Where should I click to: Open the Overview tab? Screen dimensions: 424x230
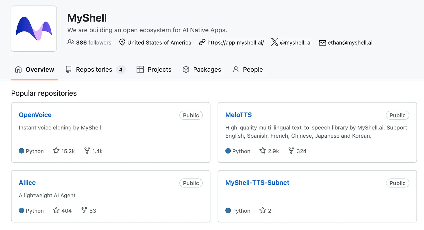point(35,69)
